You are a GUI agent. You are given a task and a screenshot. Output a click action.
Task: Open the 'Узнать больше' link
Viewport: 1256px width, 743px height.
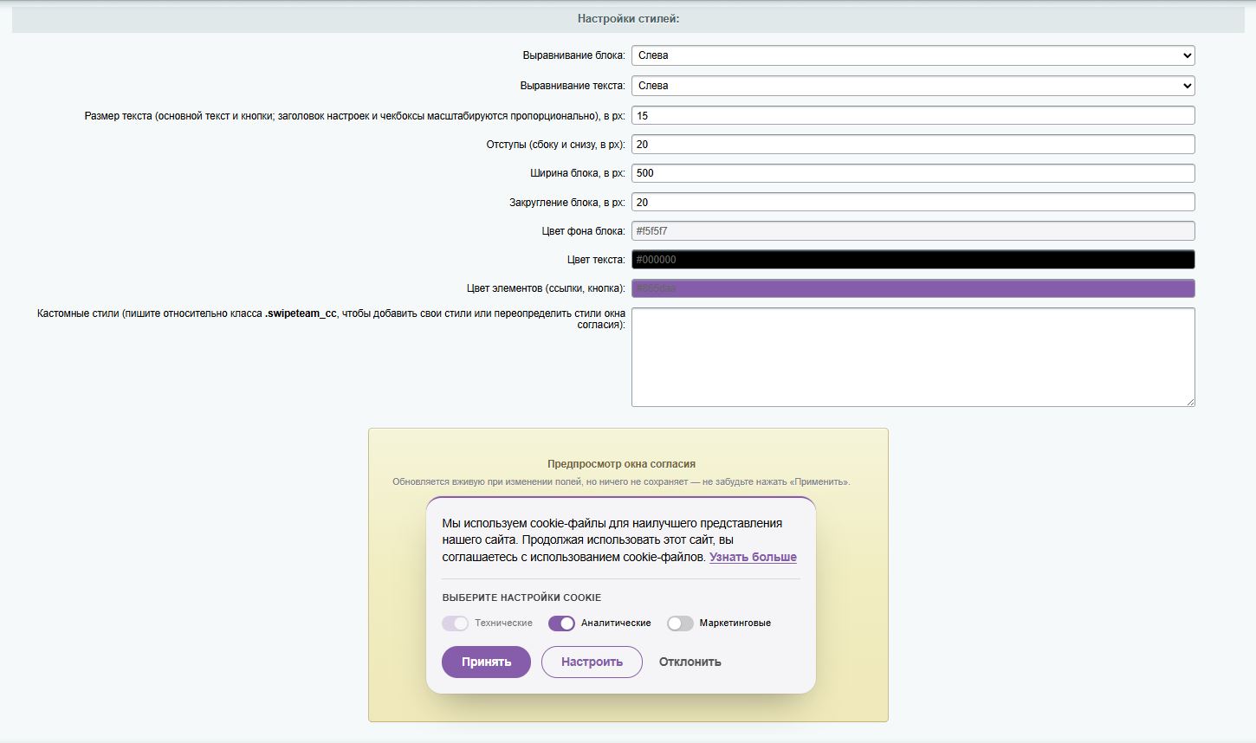(753, 557)
